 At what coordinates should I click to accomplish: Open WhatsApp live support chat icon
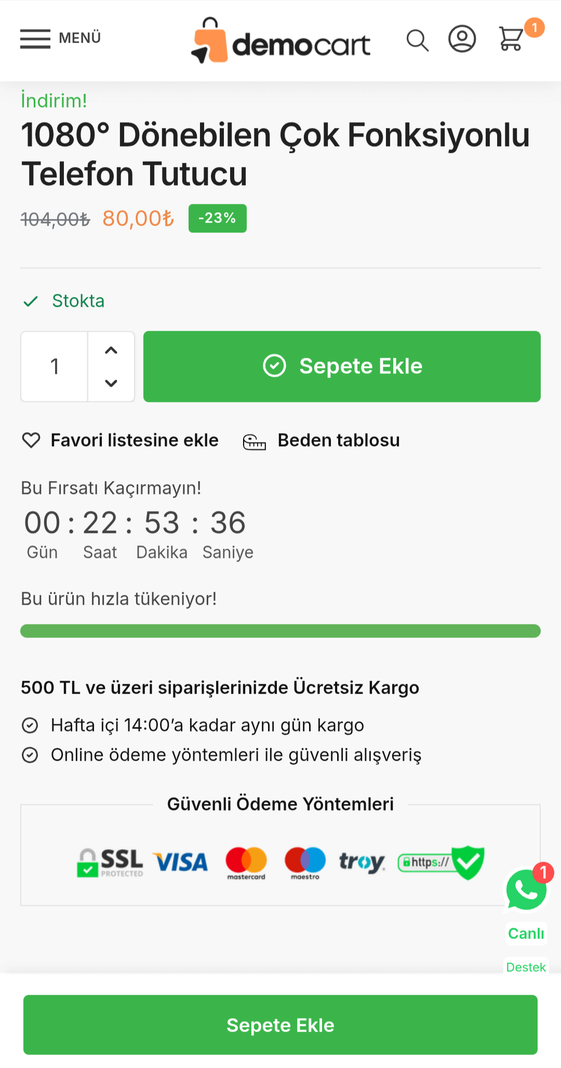[526, 890]
